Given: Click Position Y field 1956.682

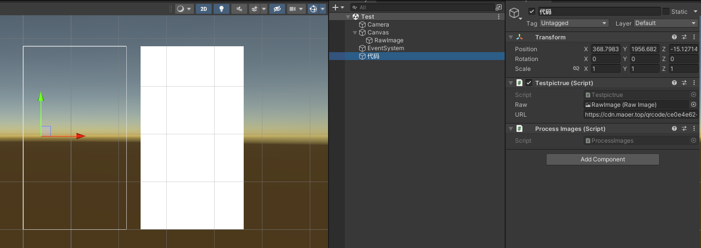Looking at the screenshot, I should (x=644, y=49).
